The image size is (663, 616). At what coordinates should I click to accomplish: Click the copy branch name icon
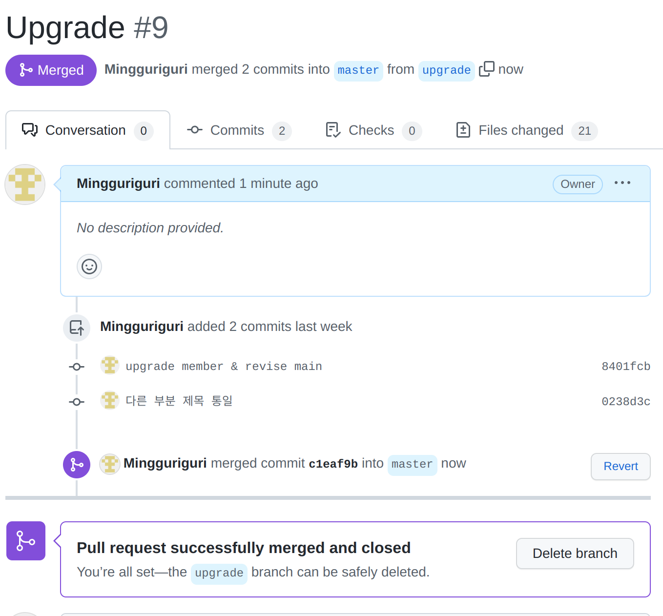[486, 69]
